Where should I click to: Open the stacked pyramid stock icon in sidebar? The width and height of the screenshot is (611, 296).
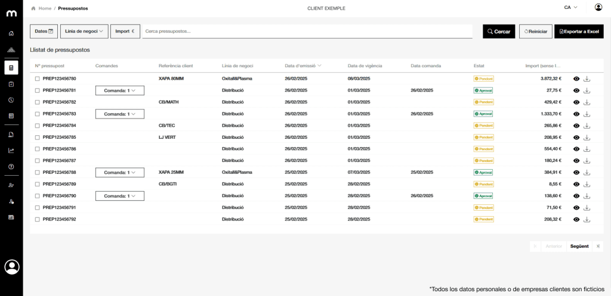click(x=11, y=50)
